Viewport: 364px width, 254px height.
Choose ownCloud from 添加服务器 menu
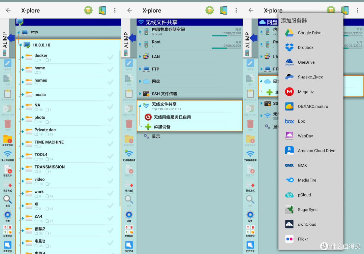point(311,224)
